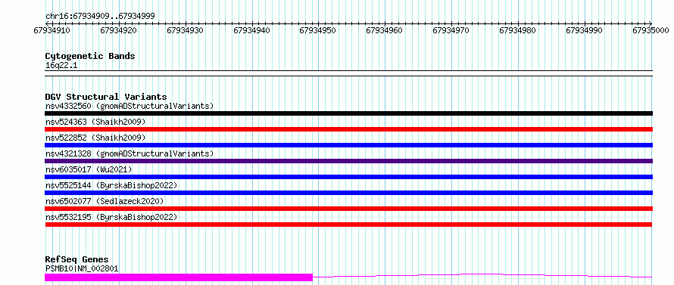Select the RefSeq Genes track title
674x285 pixels.
[76, 260]
